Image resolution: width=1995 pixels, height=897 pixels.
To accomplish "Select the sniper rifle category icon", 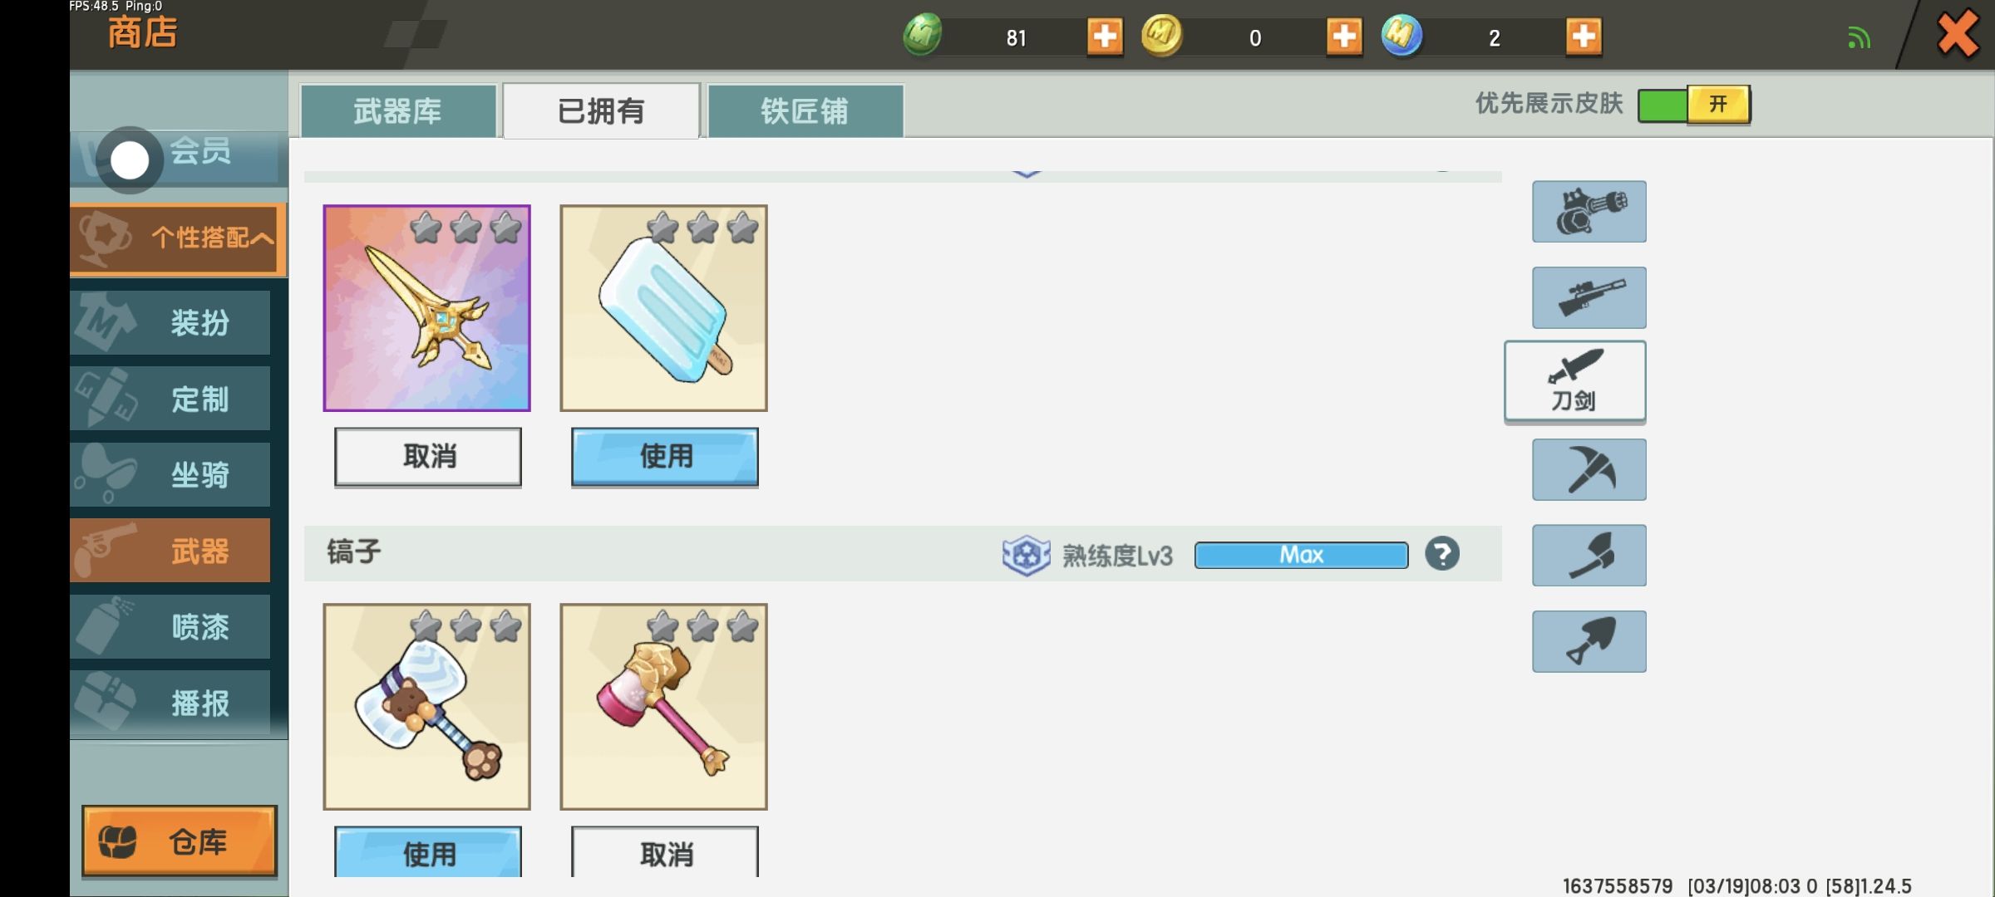I will click(x=1589, y=297).
